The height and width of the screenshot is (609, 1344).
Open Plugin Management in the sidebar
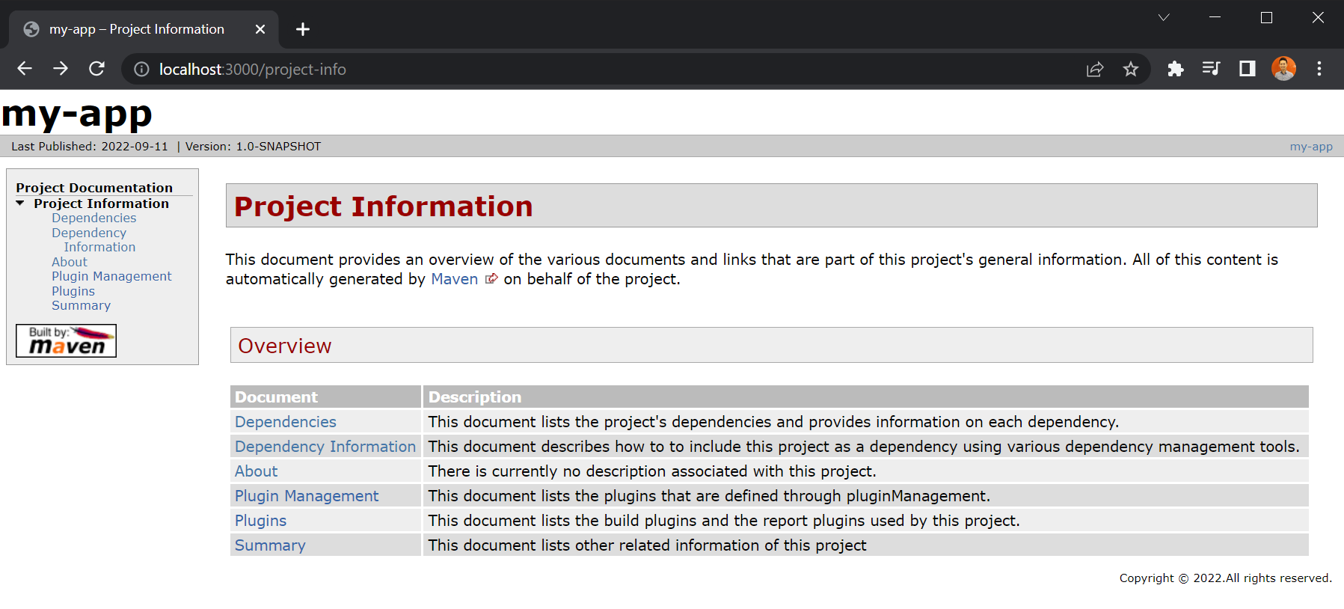click(111, 276)
